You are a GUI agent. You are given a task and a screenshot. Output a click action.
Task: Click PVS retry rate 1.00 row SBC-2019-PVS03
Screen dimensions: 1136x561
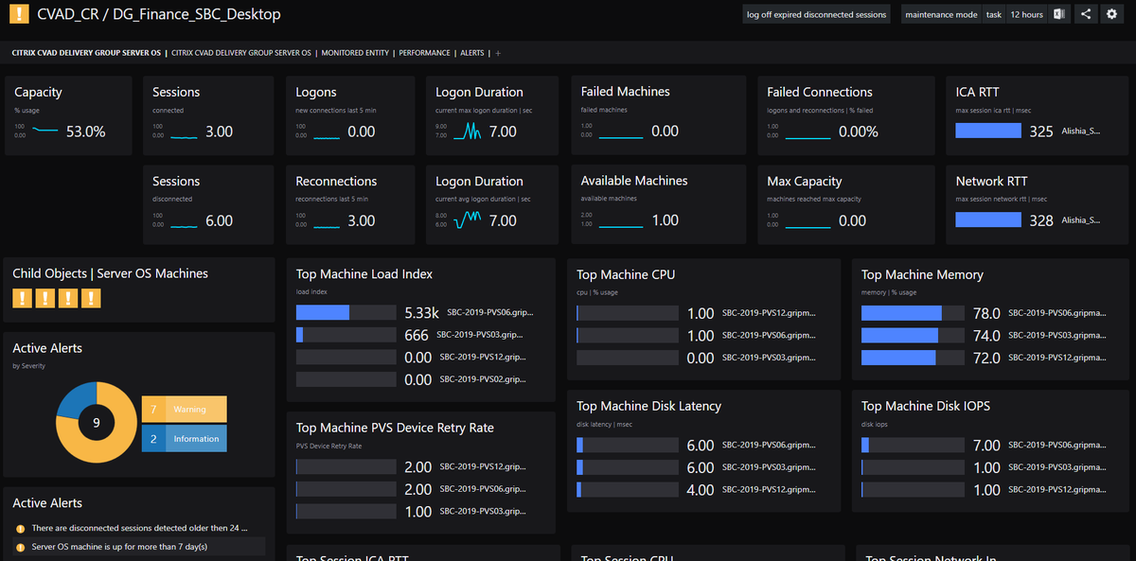tap(410, 512)
